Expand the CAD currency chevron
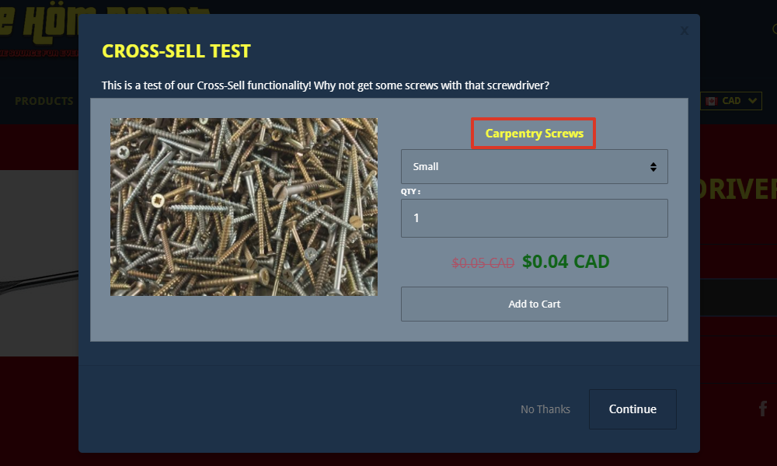The height and width of the screenshot is (466, 777). tap(752, 100)
